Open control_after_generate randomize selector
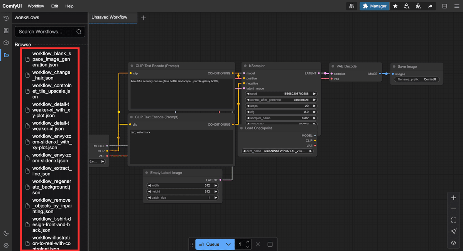The width and height of the screenshot is (463, 251). 282,100
